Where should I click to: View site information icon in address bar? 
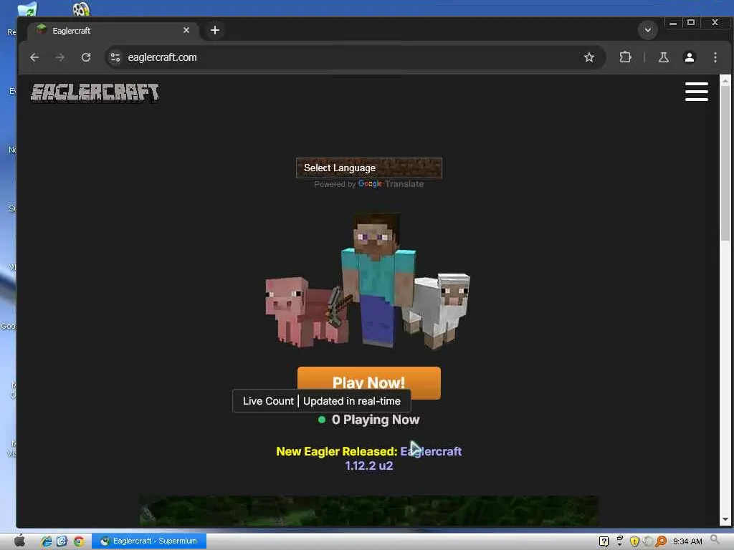115,57
